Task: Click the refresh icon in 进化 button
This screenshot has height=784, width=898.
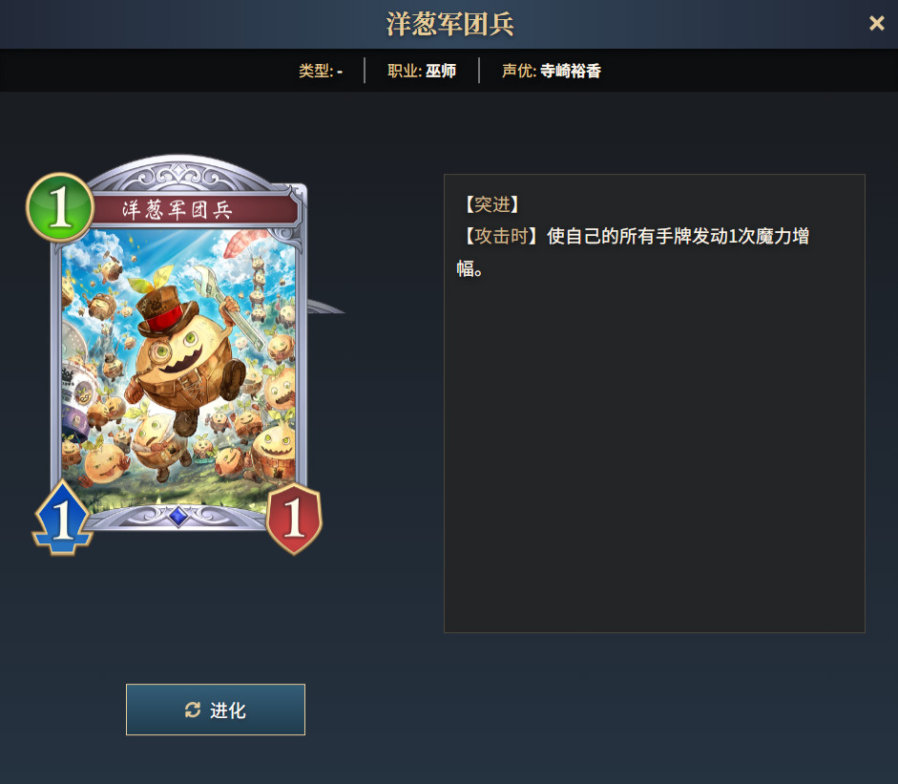Action: pyautogui.click(x=193, y=710)
